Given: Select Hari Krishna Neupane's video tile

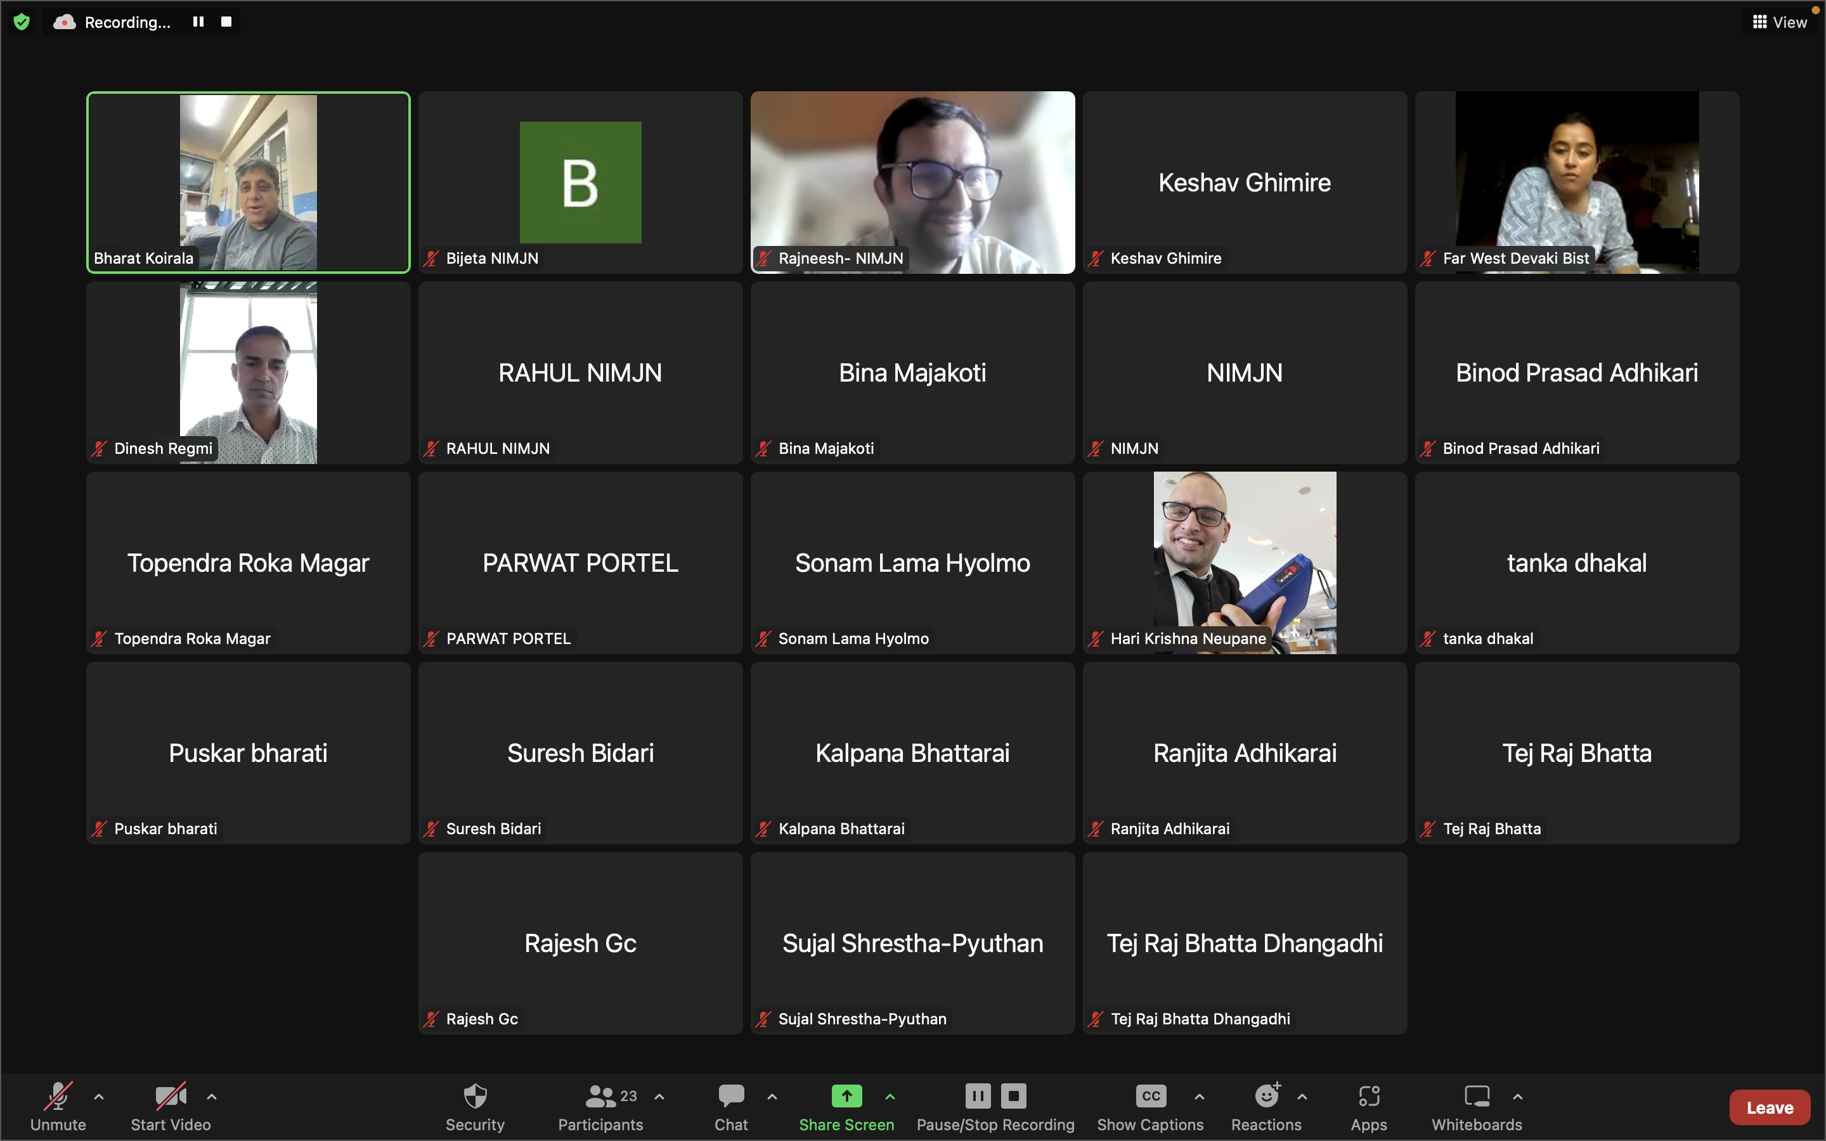Looking at the screenshot, I should pyautogui.click(x=1245, y=563).
